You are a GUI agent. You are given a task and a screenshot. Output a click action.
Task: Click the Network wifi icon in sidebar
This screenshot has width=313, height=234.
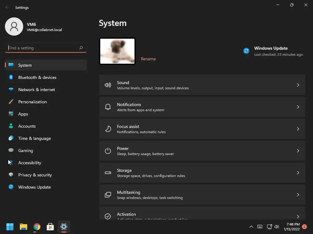(11, 89)
